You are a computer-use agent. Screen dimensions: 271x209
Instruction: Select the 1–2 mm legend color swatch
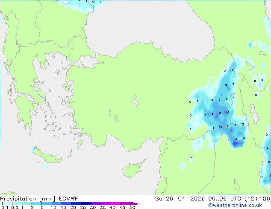click(x=27, y=203)
